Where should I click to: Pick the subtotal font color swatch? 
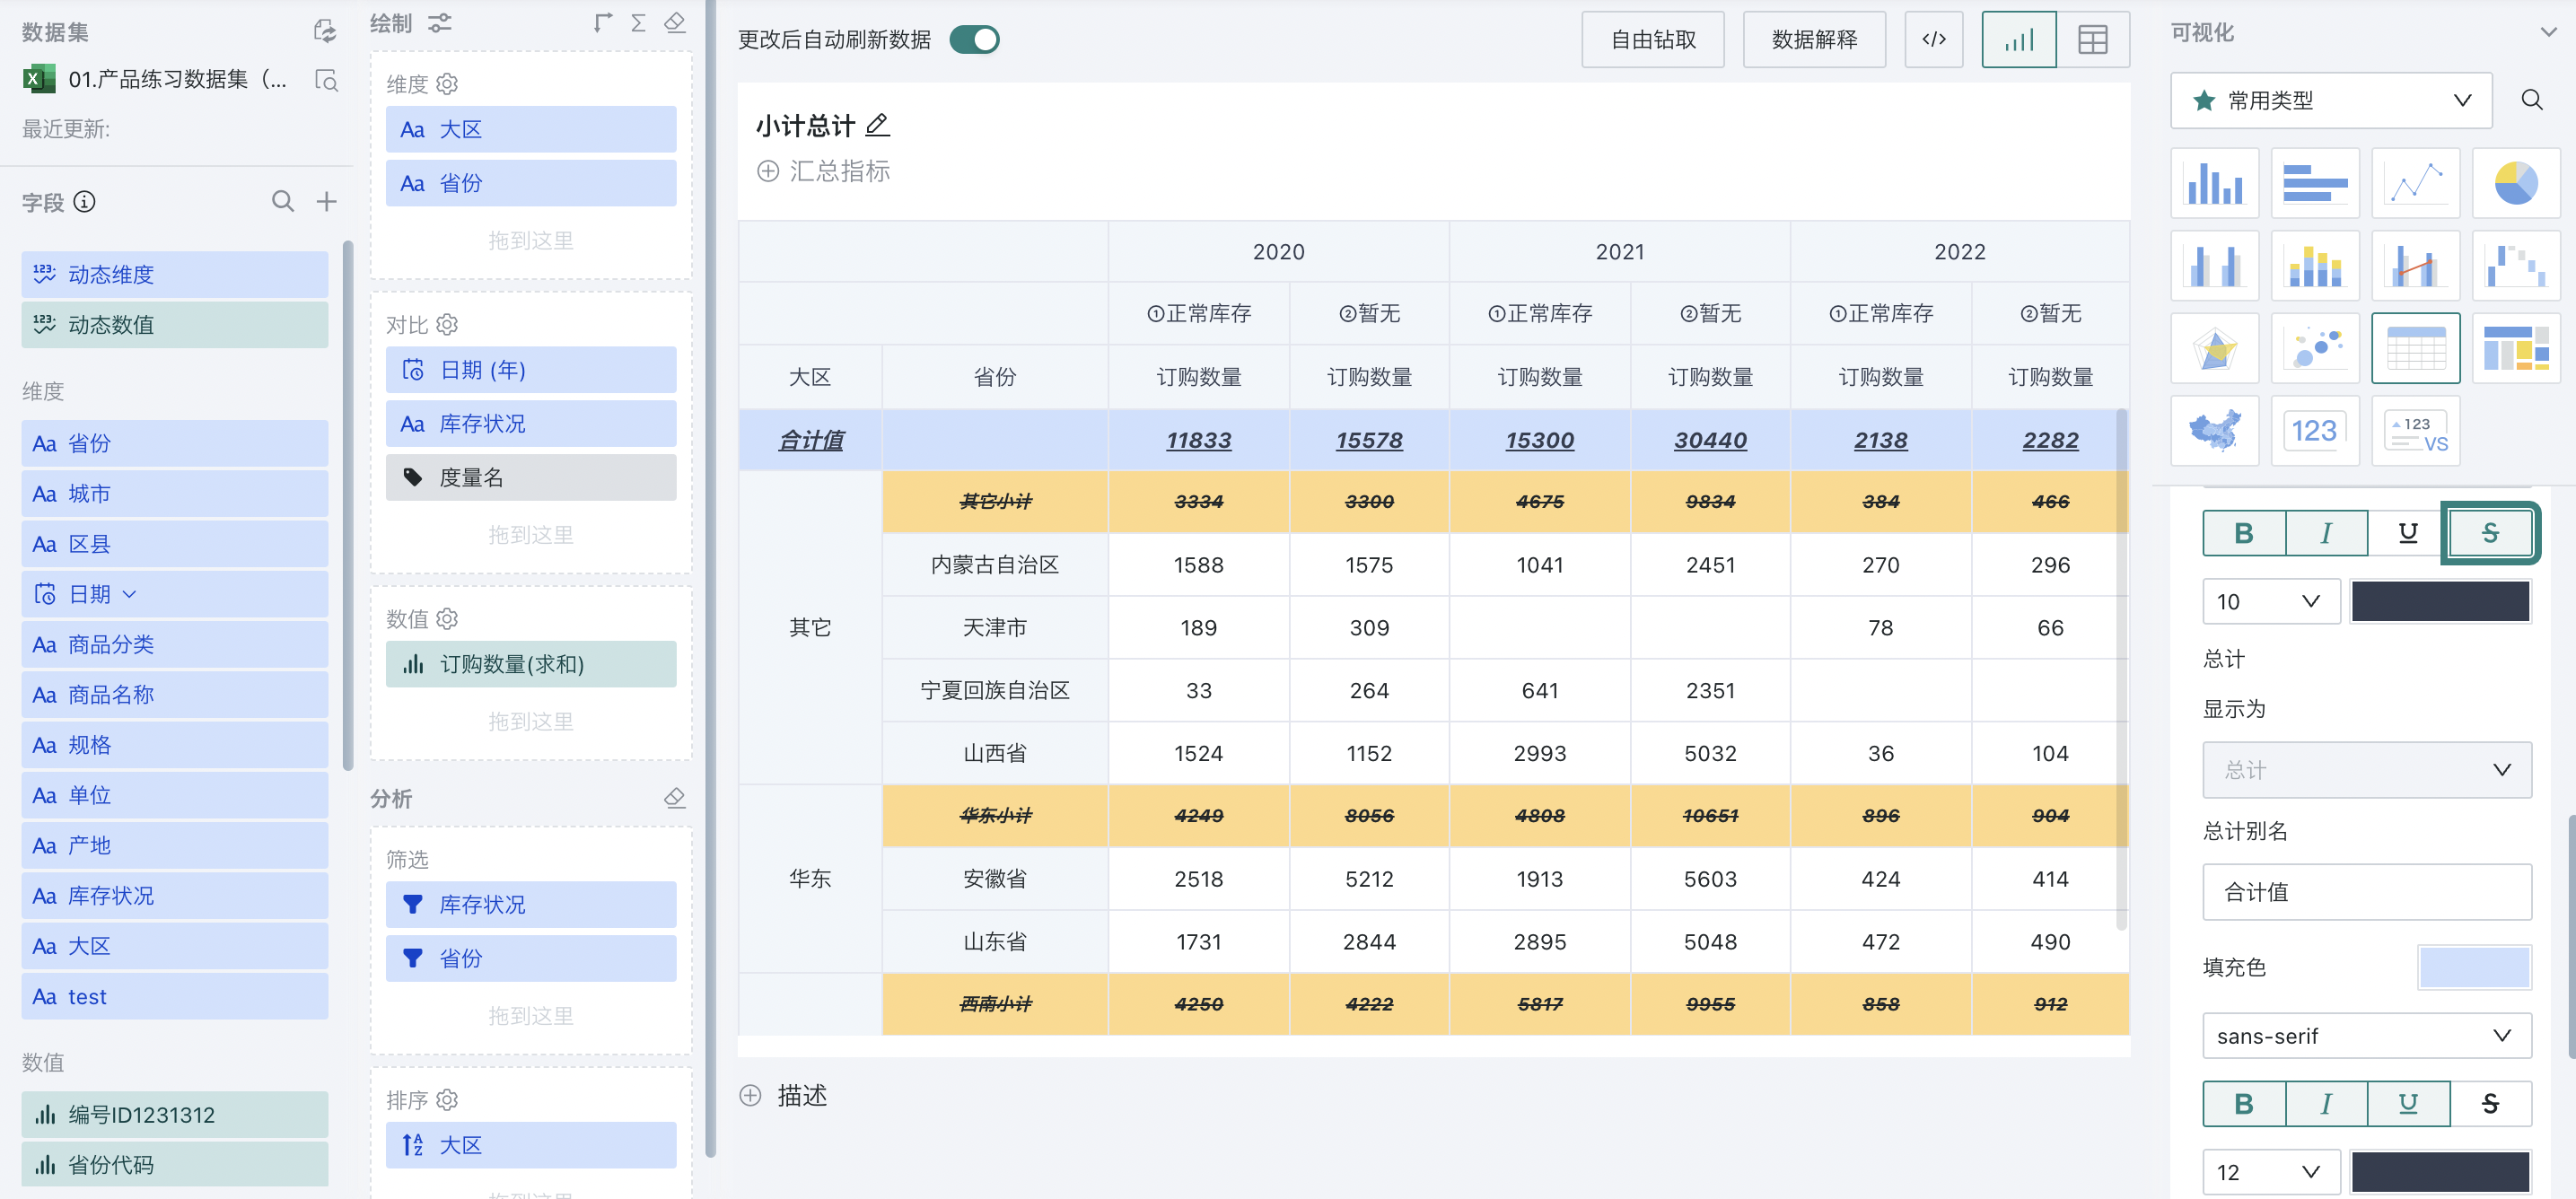pos(2440,602)
